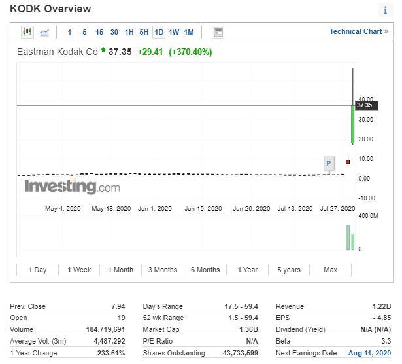This screenshot has height=364, width=402.
Task: Choose the 1 Day range tab
Action: tap(37, 270)
